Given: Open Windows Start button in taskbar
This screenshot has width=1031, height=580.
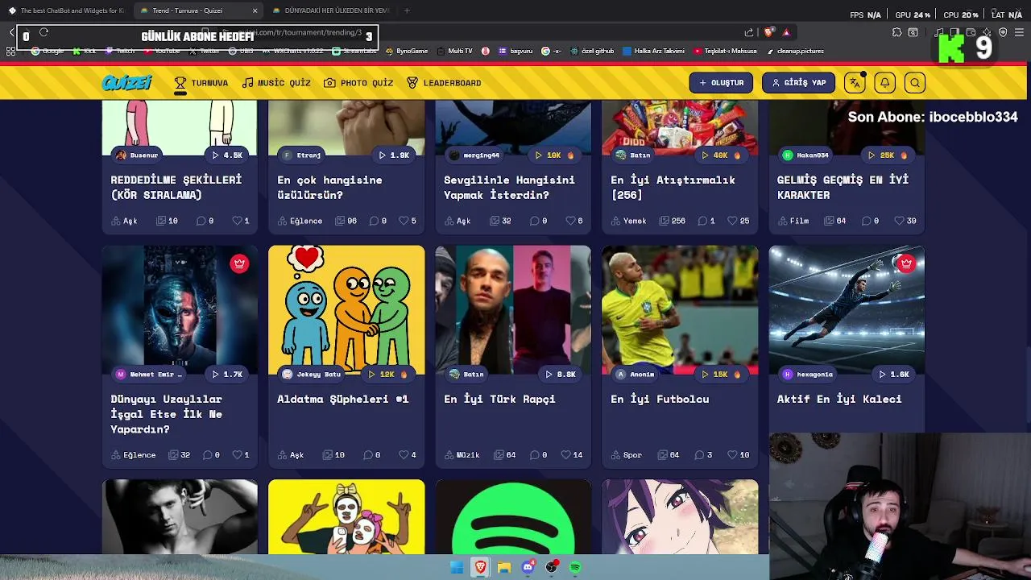Looking at the screenshot, I should (x=457, y=567).
